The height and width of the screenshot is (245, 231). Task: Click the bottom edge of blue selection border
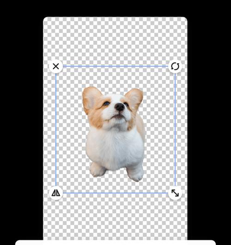(x=115, y=193)
